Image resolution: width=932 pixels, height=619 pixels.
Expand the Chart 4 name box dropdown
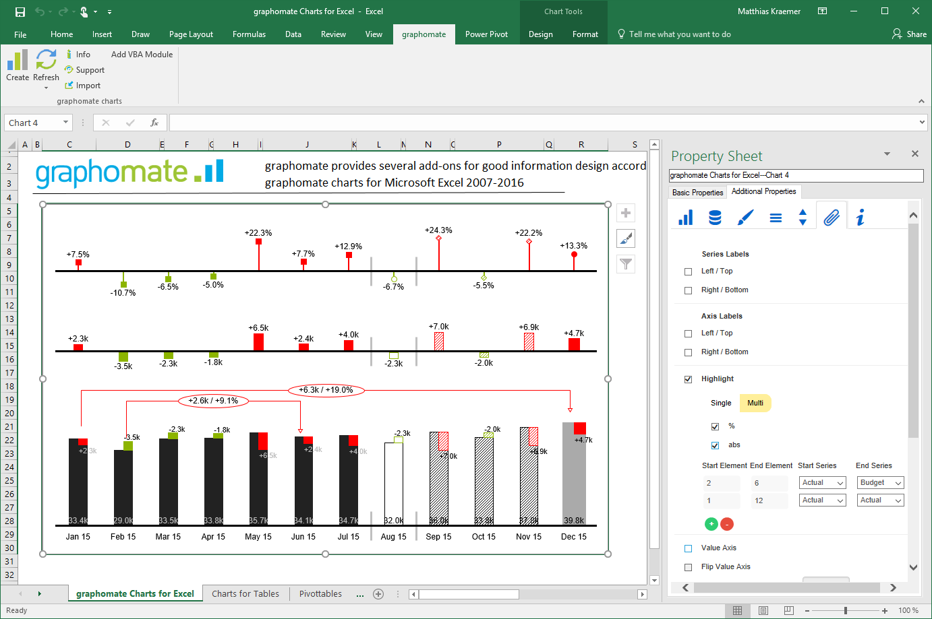coord(65,123)
